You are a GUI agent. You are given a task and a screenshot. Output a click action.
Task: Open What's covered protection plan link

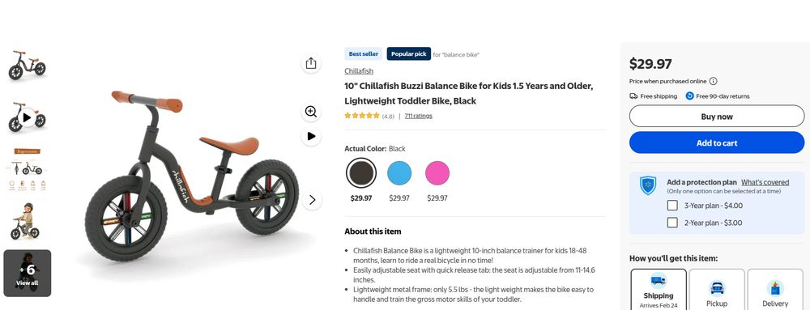pos(765,182)
